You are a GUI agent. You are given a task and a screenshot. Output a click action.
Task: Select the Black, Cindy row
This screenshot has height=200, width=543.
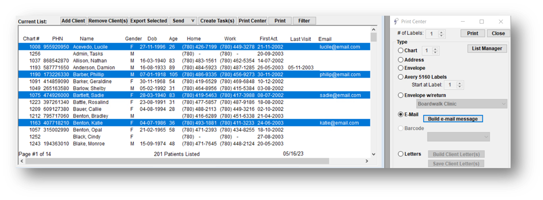click(x=194, y=137)
